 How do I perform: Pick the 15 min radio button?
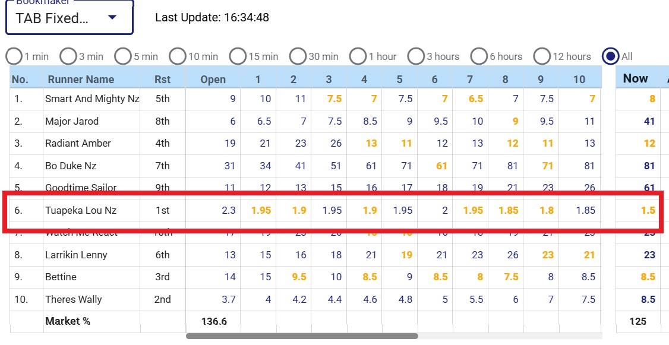point(238,56)
